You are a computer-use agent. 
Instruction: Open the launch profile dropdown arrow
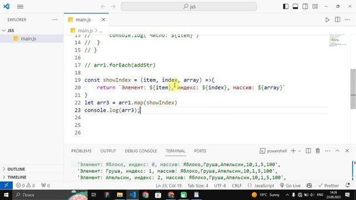(299, 151)
